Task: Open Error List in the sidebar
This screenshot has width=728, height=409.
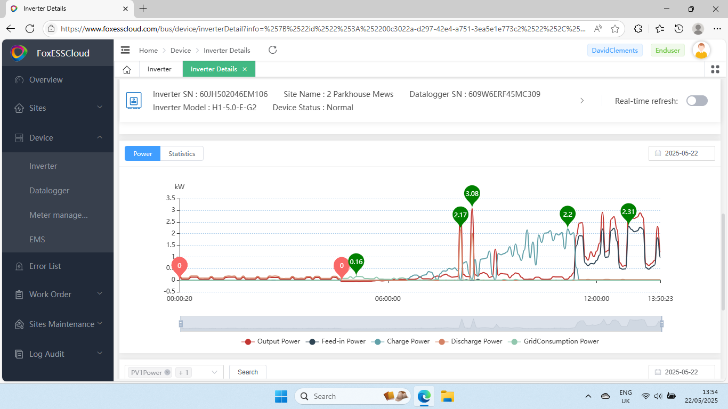Action: tap(45, 266)
